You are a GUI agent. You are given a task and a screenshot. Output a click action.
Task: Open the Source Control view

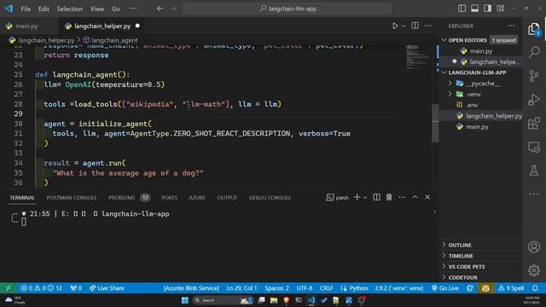(x=534, y=76)
